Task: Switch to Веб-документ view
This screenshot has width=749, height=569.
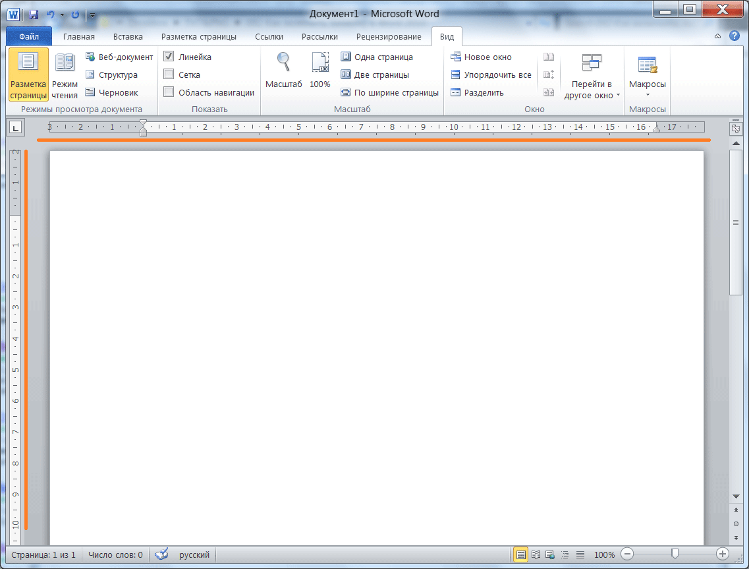Action: (119, 57)
